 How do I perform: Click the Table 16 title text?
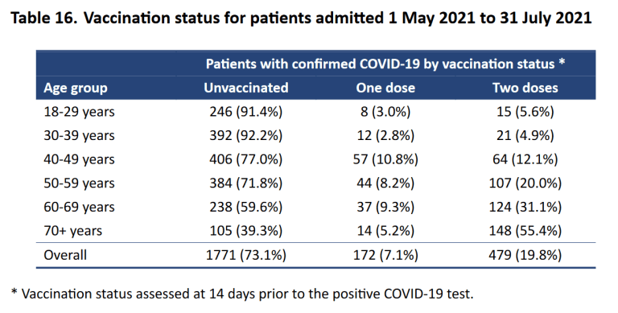click(x=301, y=19)
